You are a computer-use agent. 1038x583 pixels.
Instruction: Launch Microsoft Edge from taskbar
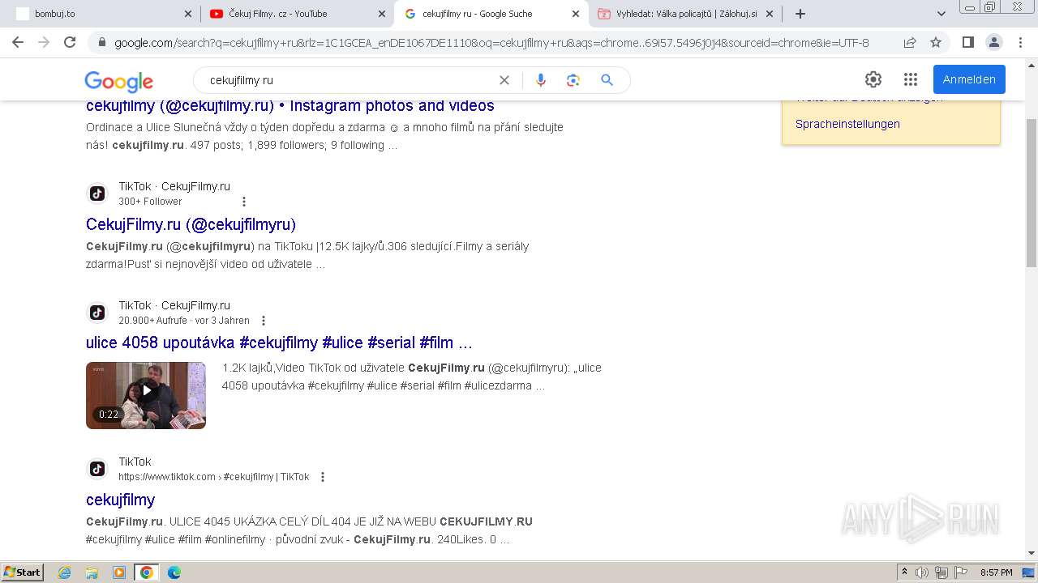click(174, 572)
